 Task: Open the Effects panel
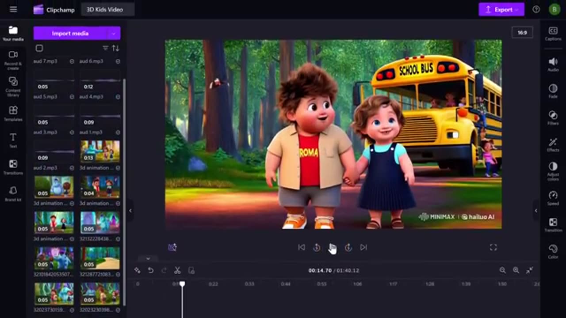pos(553,144)
